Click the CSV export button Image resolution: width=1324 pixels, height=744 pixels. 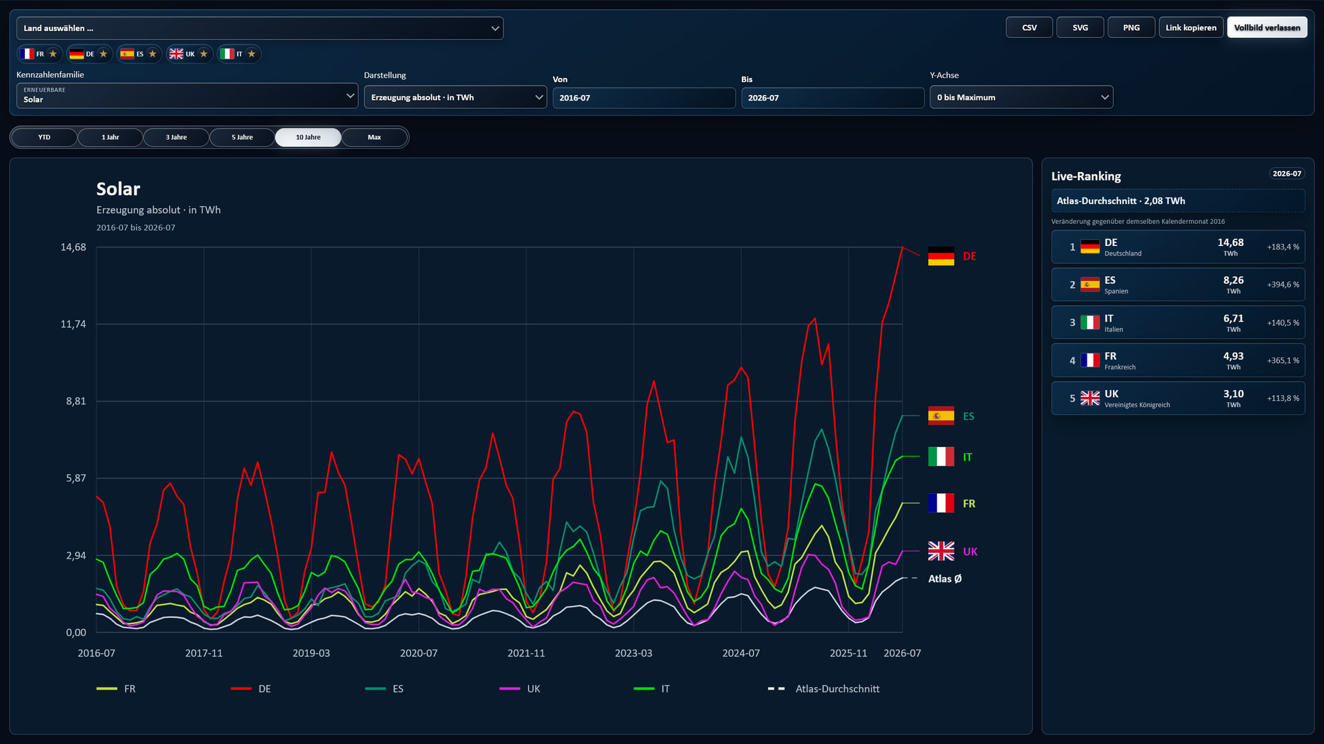(1029, 28)
